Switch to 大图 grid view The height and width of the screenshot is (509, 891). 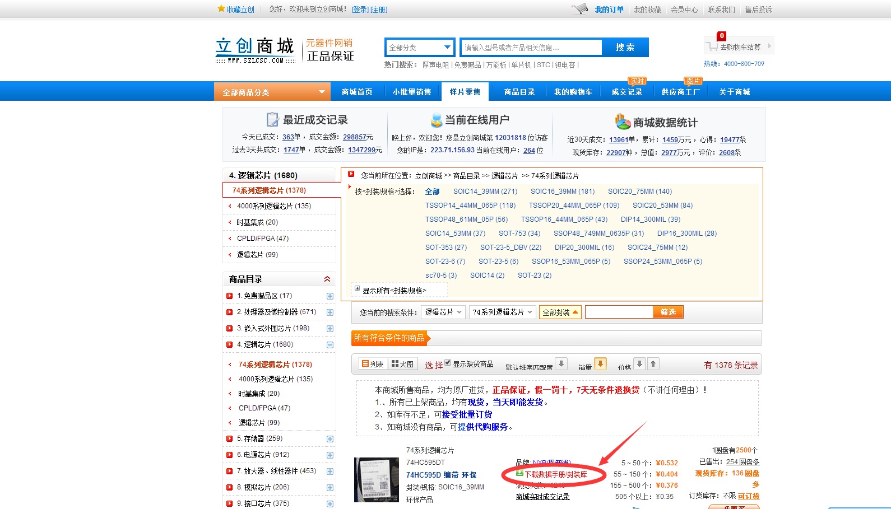click(402, 364)
